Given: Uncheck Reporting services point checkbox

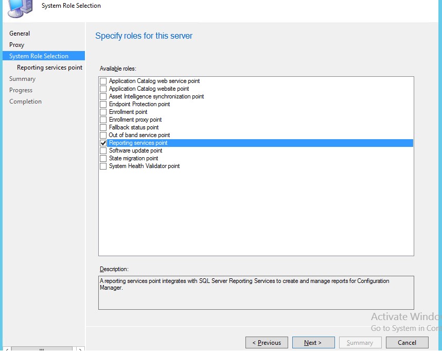Looking at the screenshot, I should pyautogui.click(x=103, y=143).
